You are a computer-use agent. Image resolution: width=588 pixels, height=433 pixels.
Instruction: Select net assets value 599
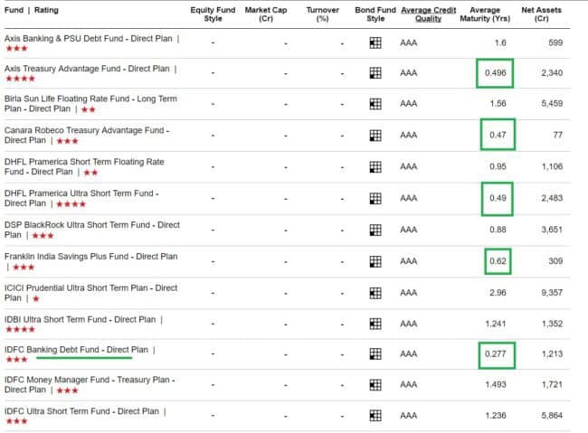coord(555,43)
